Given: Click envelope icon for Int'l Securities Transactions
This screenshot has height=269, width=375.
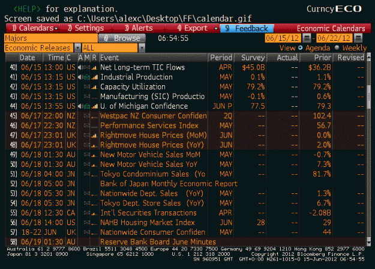Looking at the screenshot, I should click(87, 213).
